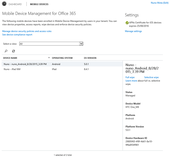
Task: Click the 1 selected of 2 total text
Action: pyautogui.click(x=63, y=155)
